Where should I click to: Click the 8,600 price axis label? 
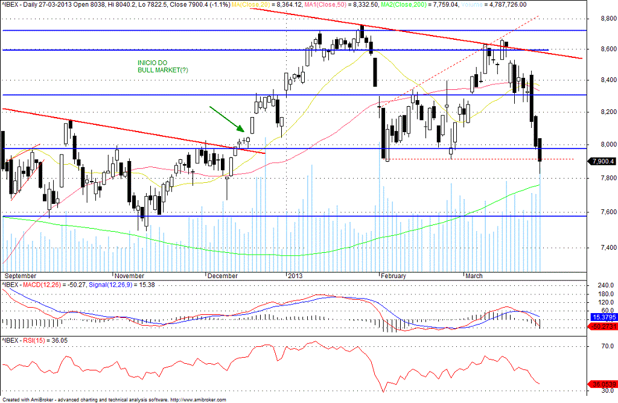pos(608,49)
